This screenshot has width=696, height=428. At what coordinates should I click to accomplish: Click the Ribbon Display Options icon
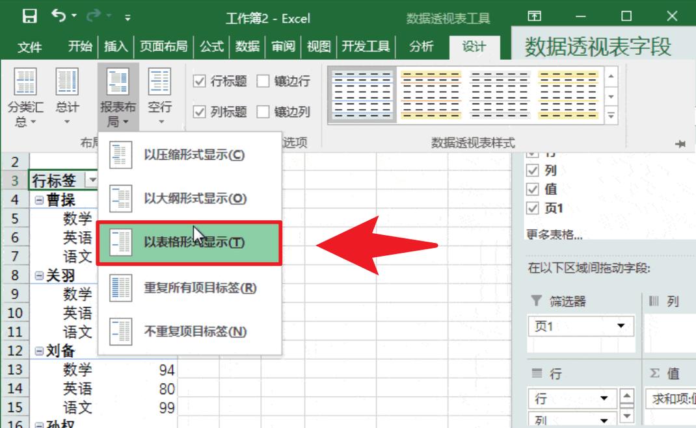pyautogui.click(x=535, y=16)
